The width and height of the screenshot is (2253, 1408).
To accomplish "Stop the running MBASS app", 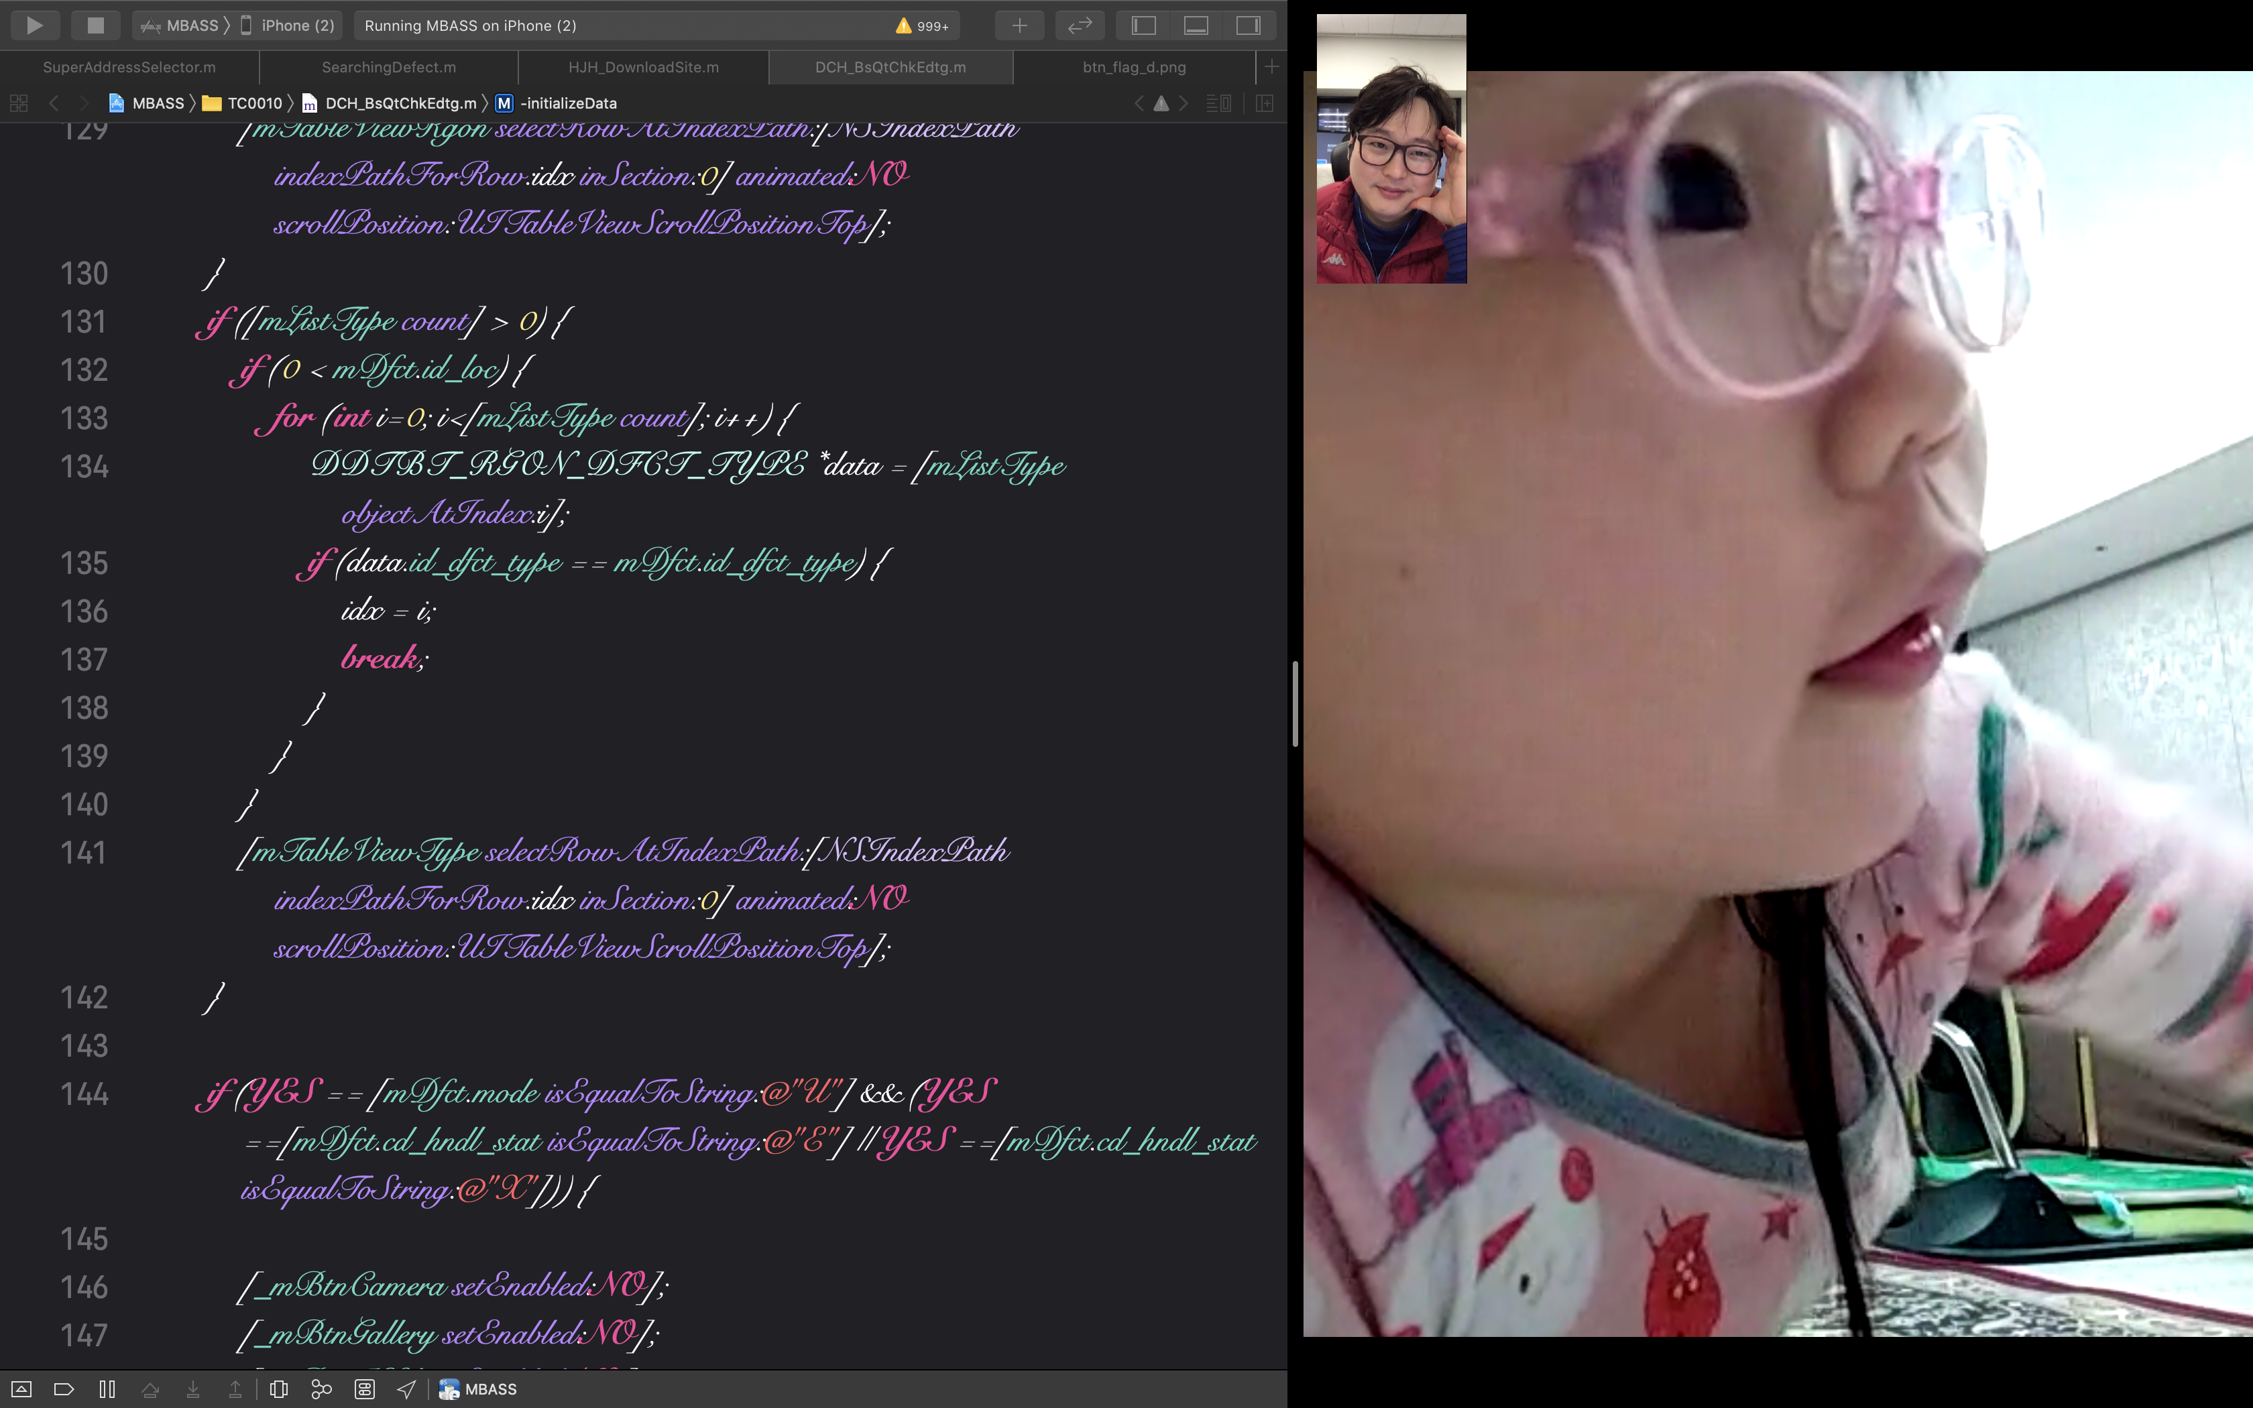I will pos(95,25).
